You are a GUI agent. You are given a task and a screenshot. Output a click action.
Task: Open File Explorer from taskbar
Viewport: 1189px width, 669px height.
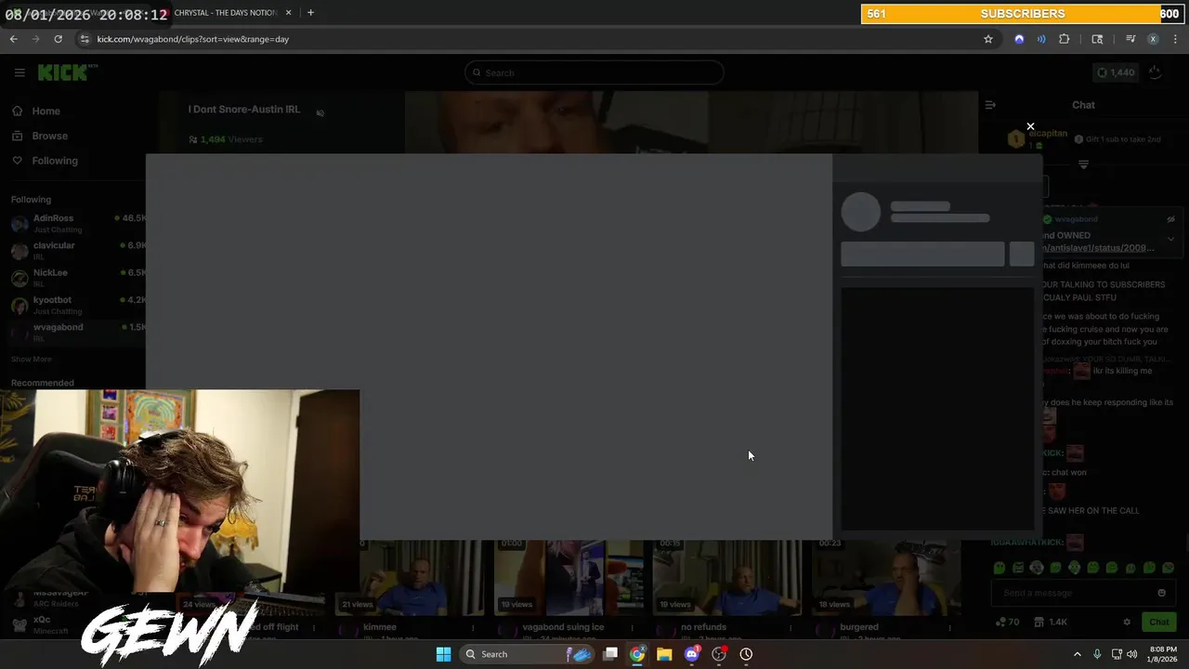664,654
